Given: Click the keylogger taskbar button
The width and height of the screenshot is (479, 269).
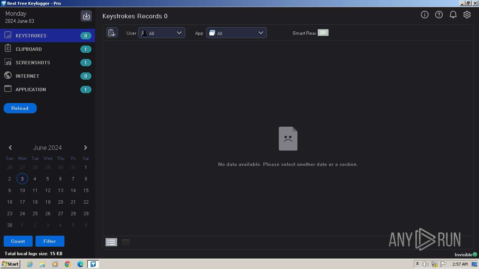Looking at the screenshot, I should [x=93, y=264].
